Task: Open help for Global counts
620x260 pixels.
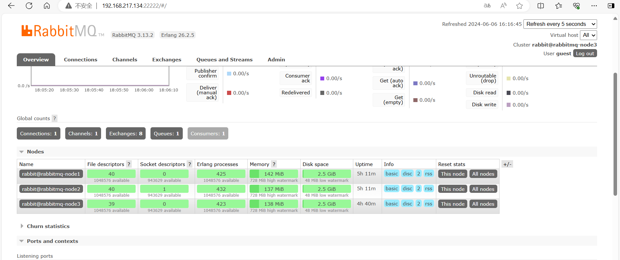Action: [55, 118]
